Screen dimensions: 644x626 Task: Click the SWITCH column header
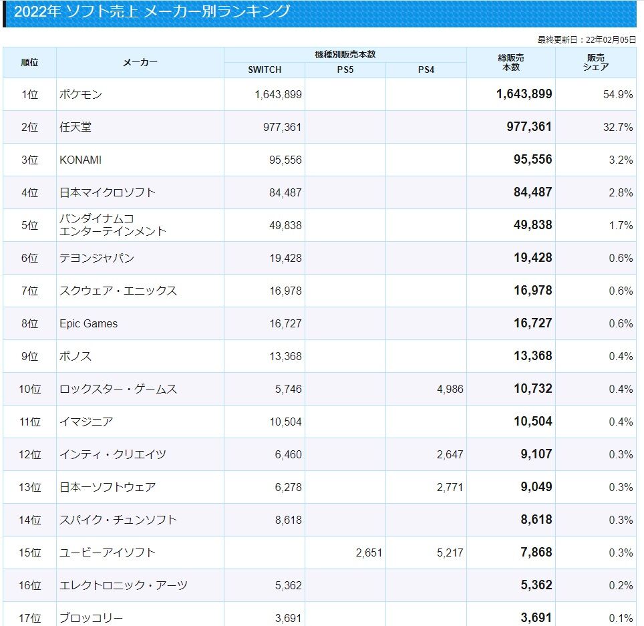[x=265, y=69]
